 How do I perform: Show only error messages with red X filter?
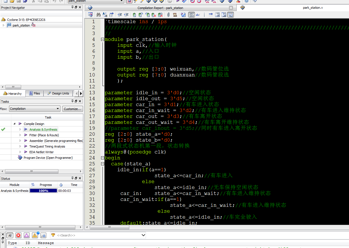point(18,235)
